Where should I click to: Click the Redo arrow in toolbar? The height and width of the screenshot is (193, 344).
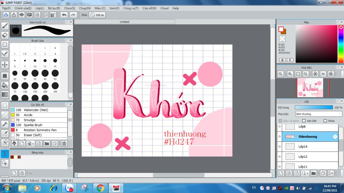click(x=73, y=15)
